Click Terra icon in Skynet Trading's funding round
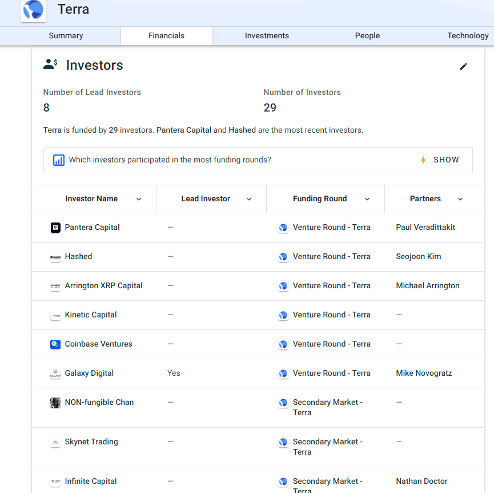The width and height of the screenshot is (494, 493). (x=283, y=442)
